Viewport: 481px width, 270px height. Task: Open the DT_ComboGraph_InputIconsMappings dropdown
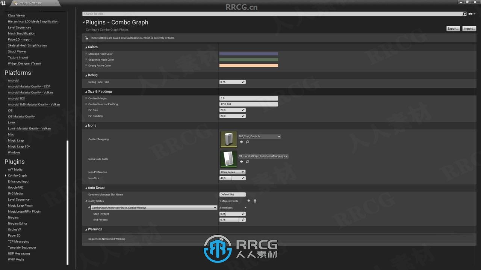(x=263, y=156)
